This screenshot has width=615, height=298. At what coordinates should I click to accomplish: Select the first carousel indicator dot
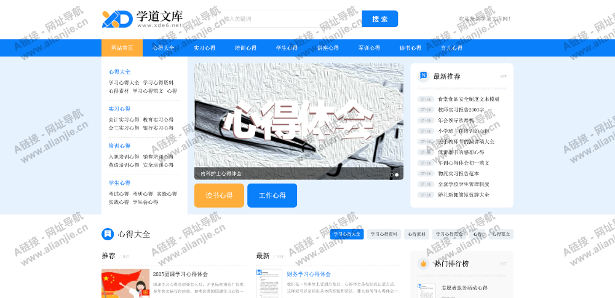tap(391, 175)
